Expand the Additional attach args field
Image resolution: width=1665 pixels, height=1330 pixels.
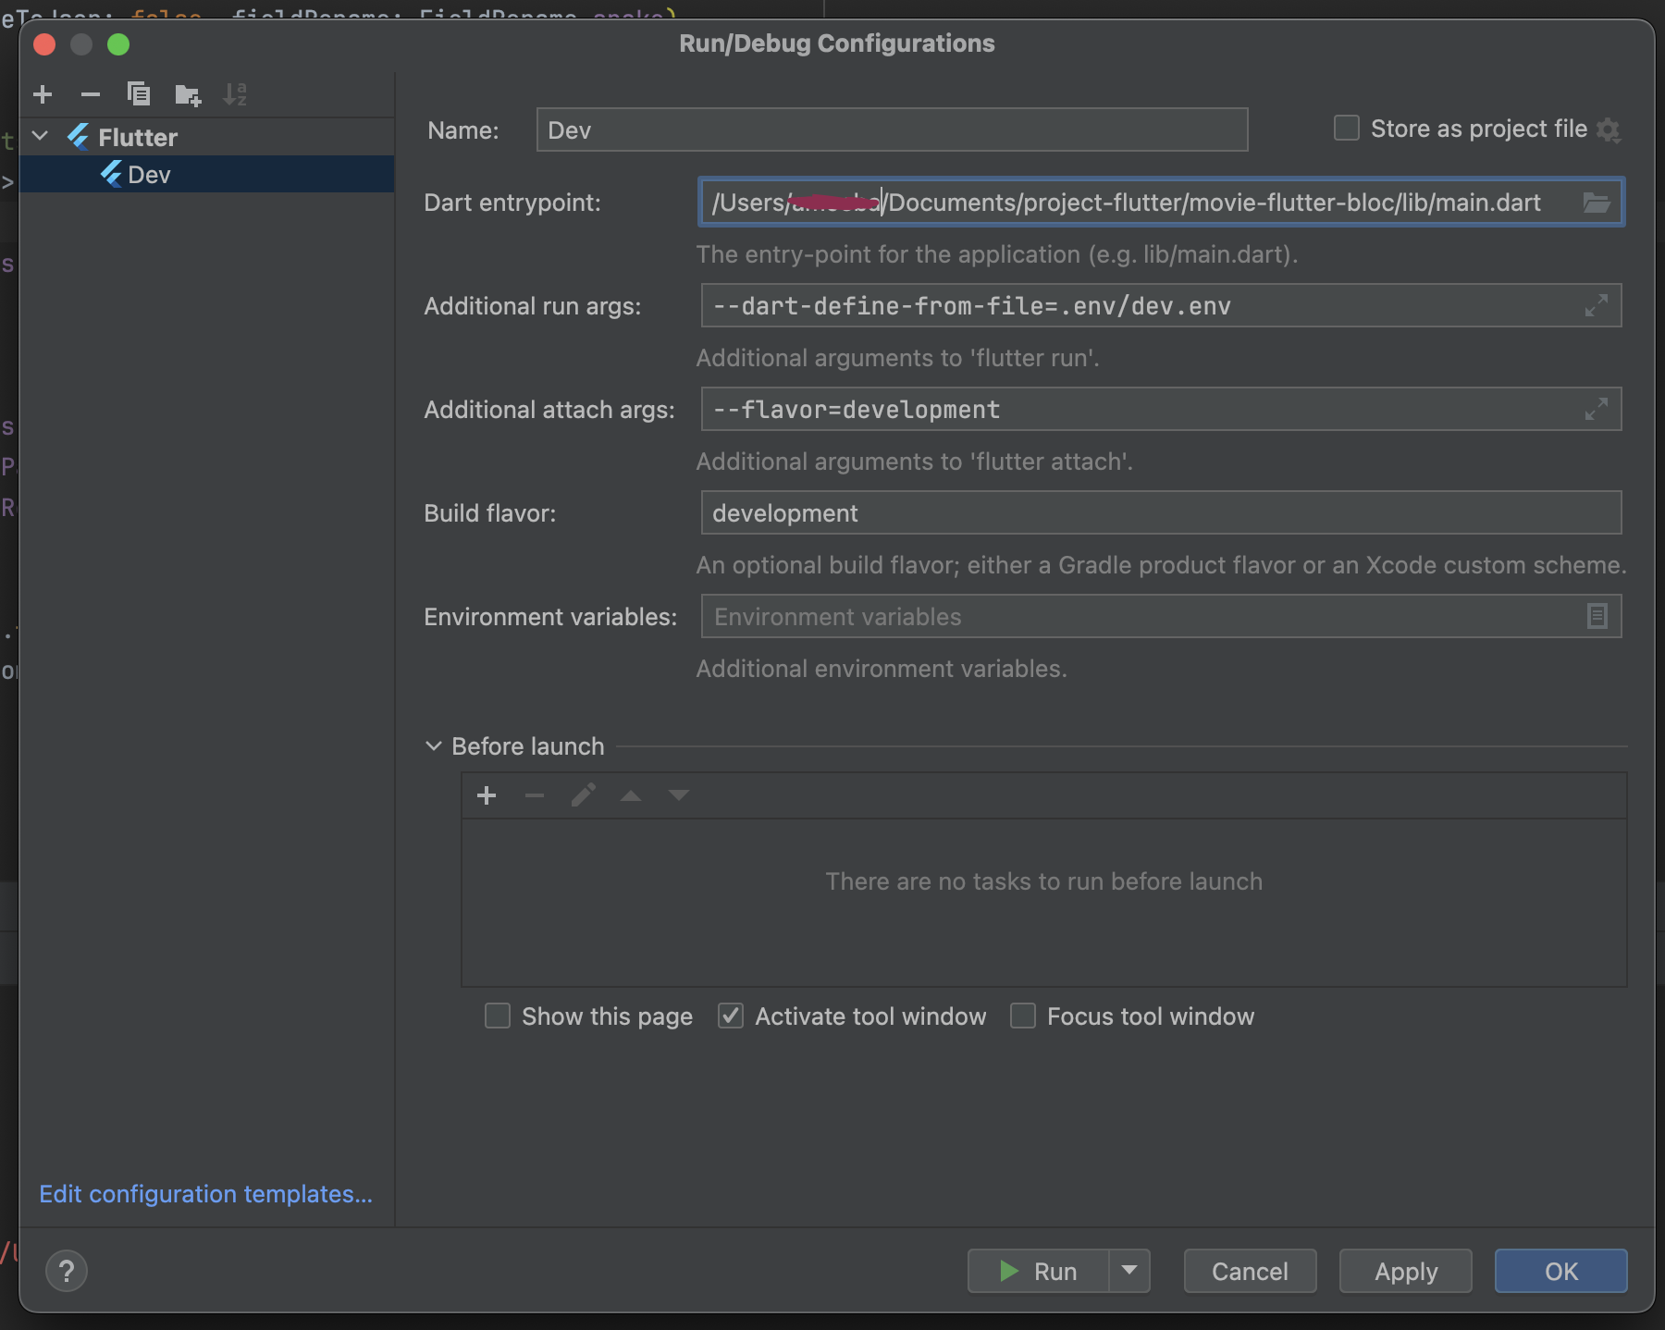pos(1597,409)
